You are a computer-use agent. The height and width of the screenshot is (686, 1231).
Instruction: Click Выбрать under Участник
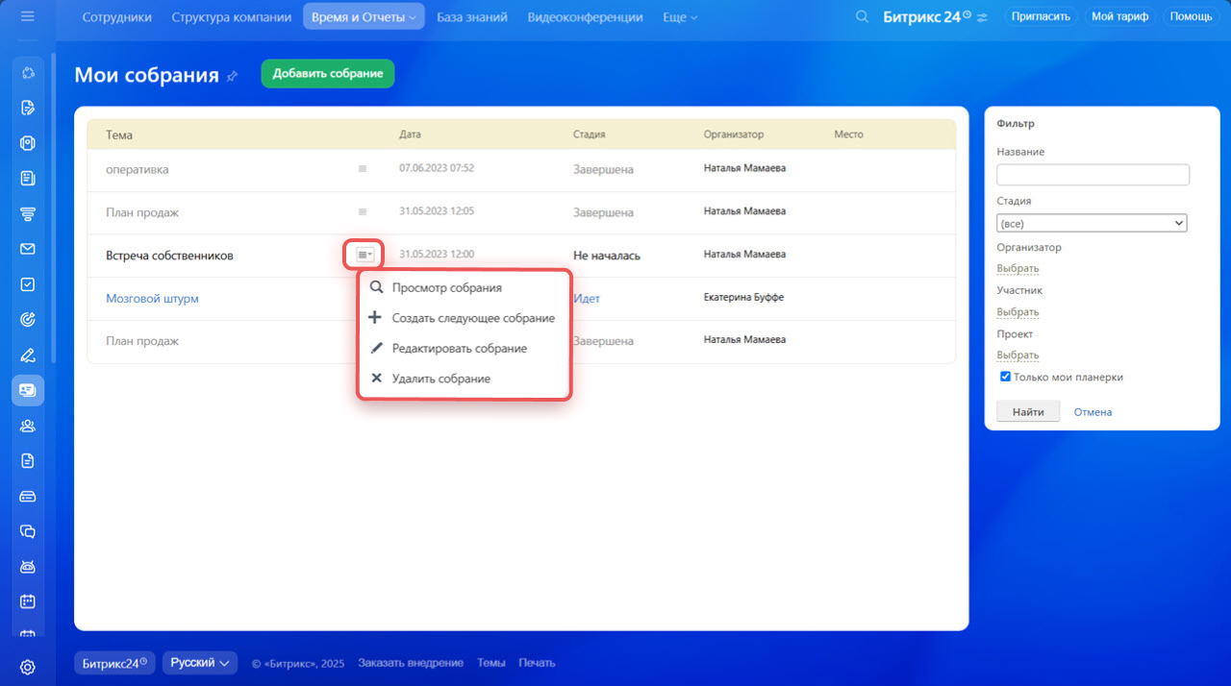1017,312
